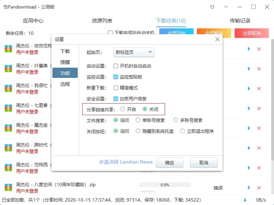Open the title bar dropdown arrow menu

pyautogui.click(x=226, y=7)
